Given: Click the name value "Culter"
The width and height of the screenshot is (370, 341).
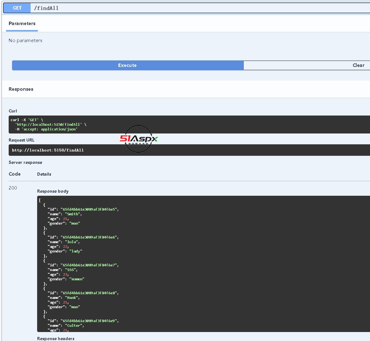Looking at the screenshot, I should coord(74,326).
